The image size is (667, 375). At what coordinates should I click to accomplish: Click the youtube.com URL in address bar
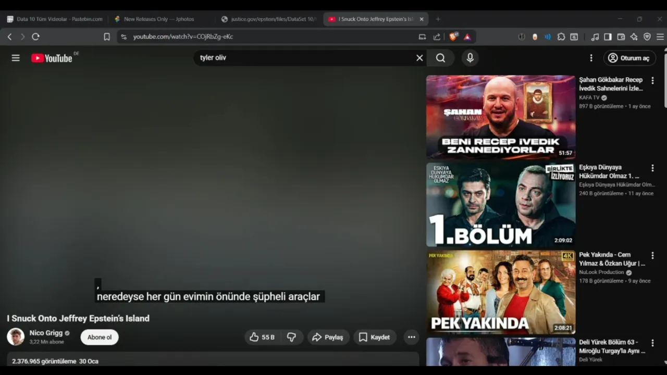tap(183, 36)
